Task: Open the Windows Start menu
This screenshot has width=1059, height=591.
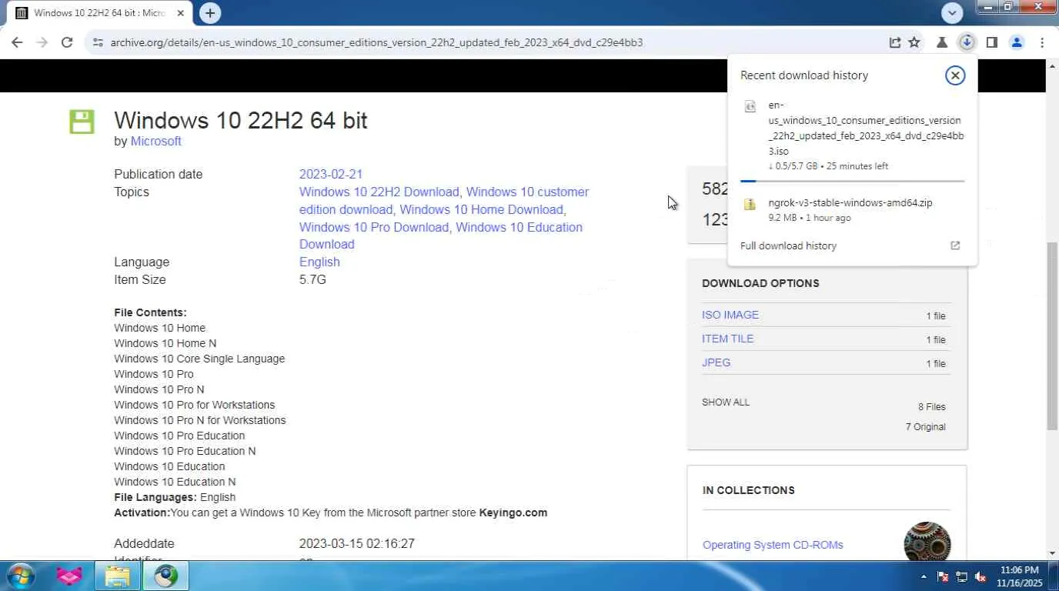Action: pos(20,576)
